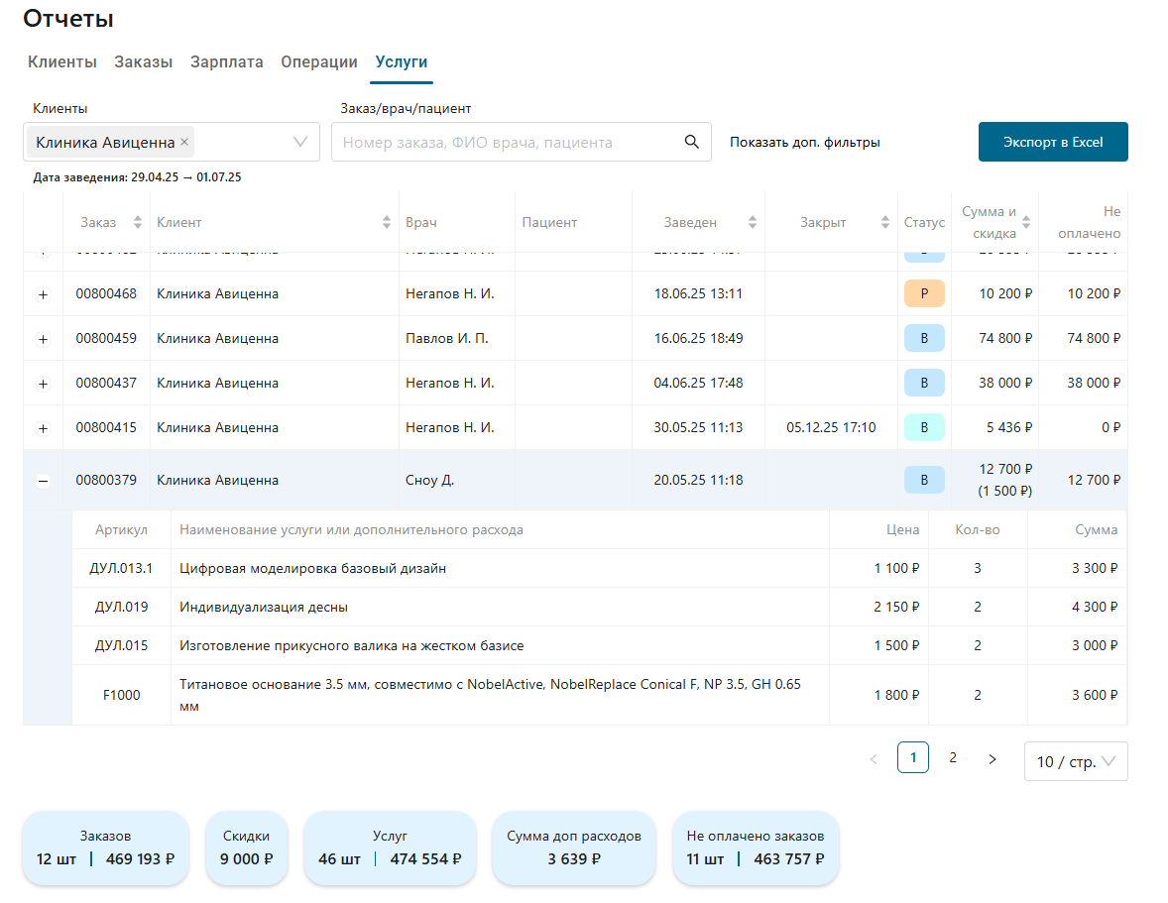Focus the order/doctor/patient search field
The width and height of the screenshot is (1168, 903).
(506, 142)
